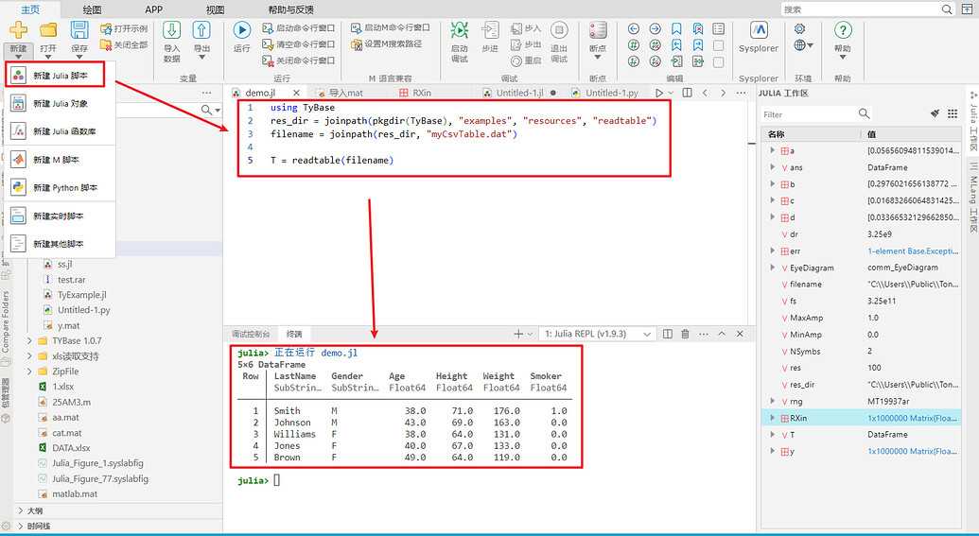Click the next bookmark icon

click(x=698, y=45)
